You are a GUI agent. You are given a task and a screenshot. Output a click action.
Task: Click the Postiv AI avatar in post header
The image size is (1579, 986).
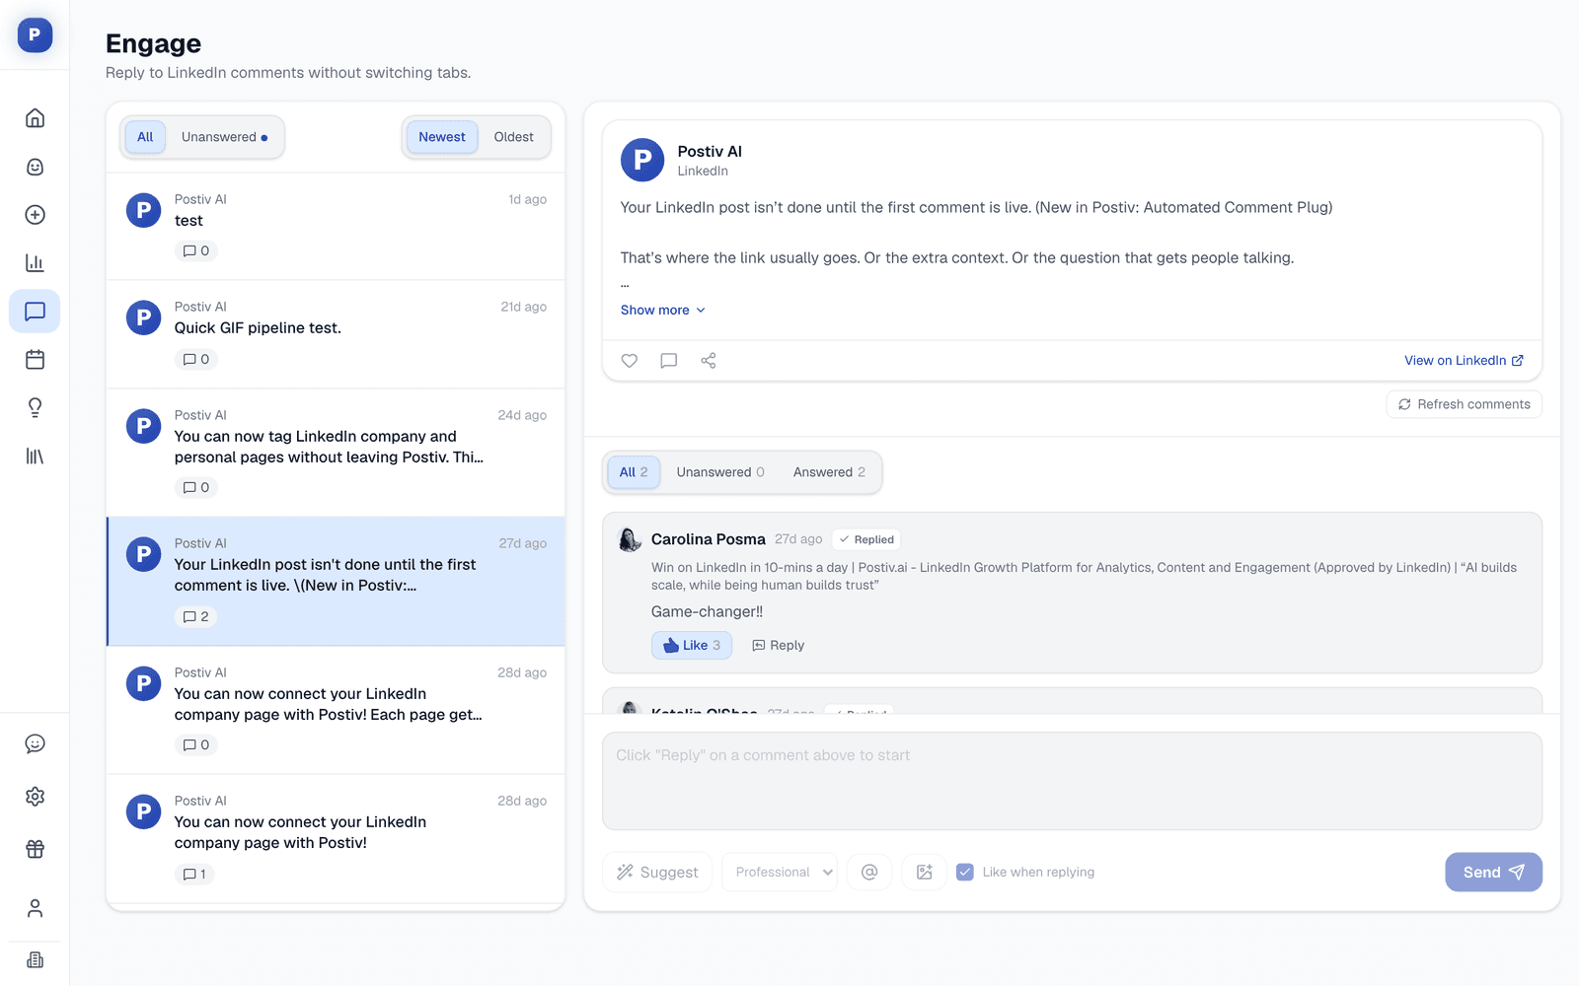click(642, 160)
